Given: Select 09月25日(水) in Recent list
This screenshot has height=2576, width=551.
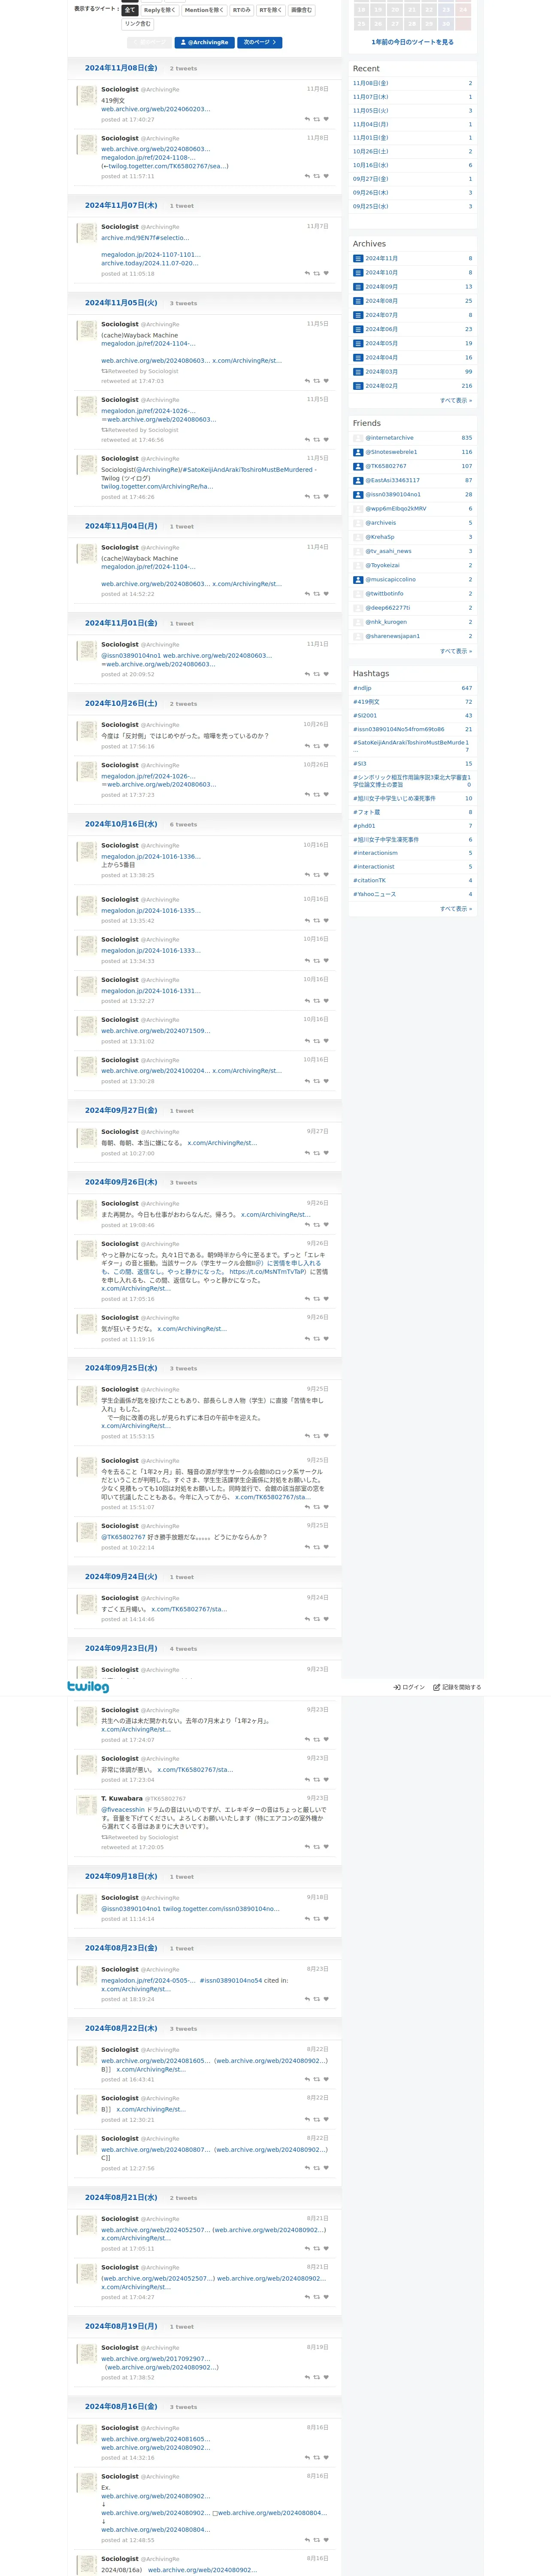Looking at the screenshot, I should (371, 206).
